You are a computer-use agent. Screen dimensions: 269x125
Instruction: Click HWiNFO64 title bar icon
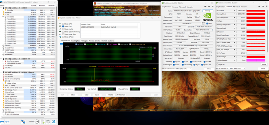click(x=1, y=2)
